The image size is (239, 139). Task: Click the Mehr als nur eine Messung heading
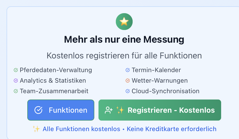click(124, 40)
